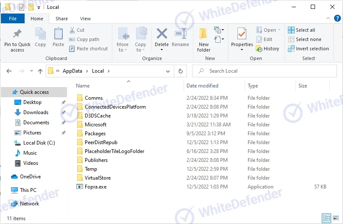Switch to details view toggle
This screenshot has width=343, height=224.
[326, 218]
